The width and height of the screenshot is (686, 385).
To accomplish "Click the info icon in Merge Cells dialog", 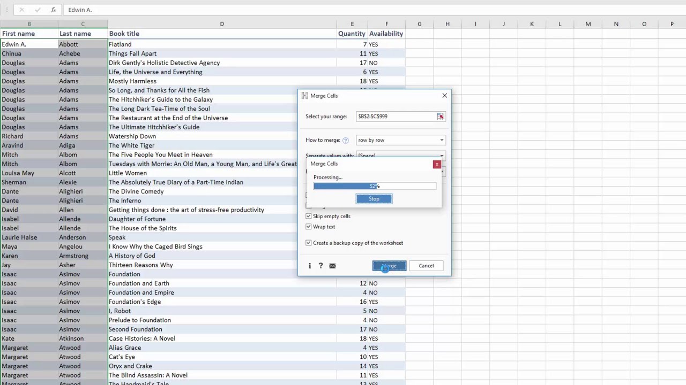I will [x=309, y=266].
